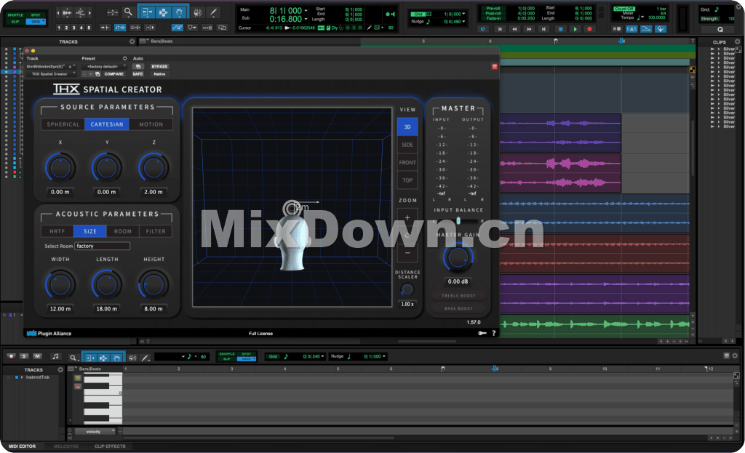Toggle BASS BOOST in Master section
The width and height of the screenshot is (745, 453).
[x=458, y=308]
